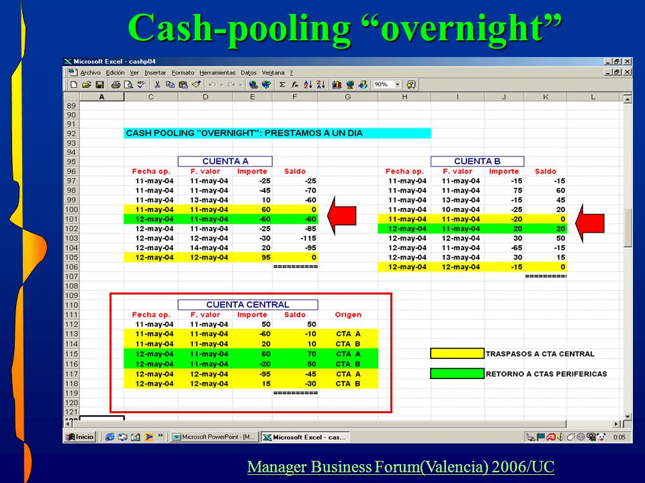645x483 pixels.
Task: Open the Archivo menu
Action: point(91,72)
